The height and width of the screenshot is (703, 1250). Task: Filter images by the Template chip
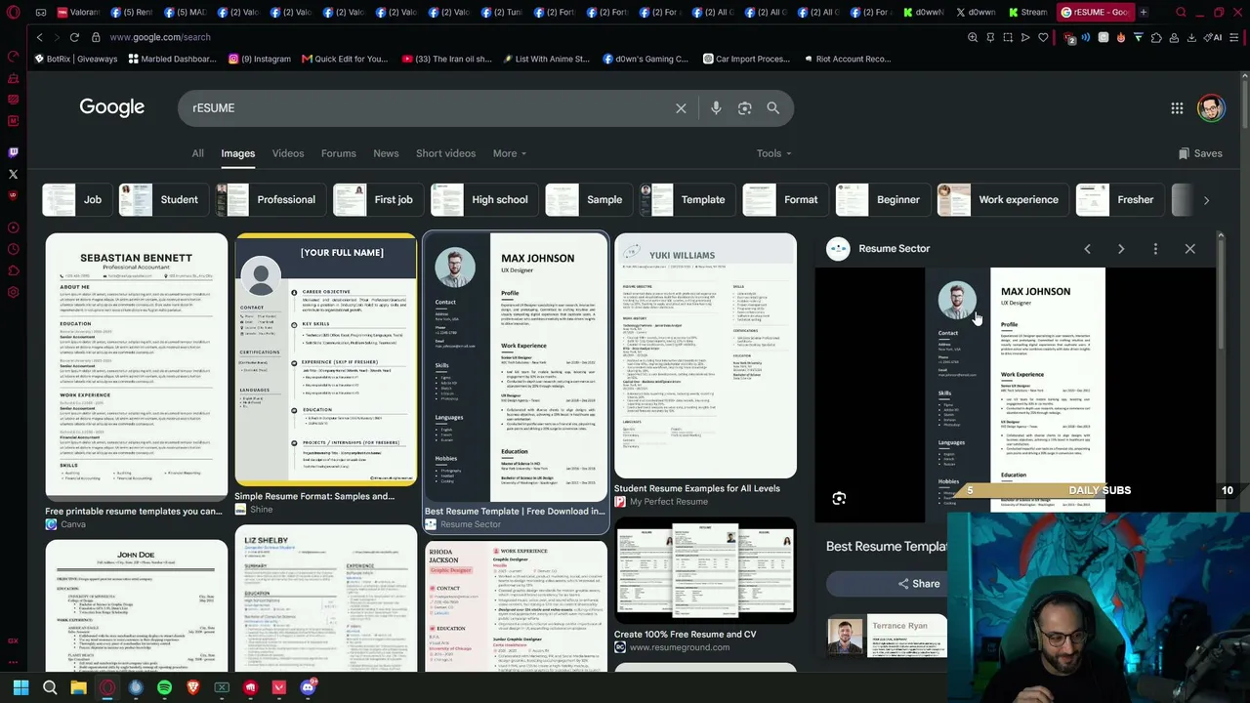click(687, 200)
